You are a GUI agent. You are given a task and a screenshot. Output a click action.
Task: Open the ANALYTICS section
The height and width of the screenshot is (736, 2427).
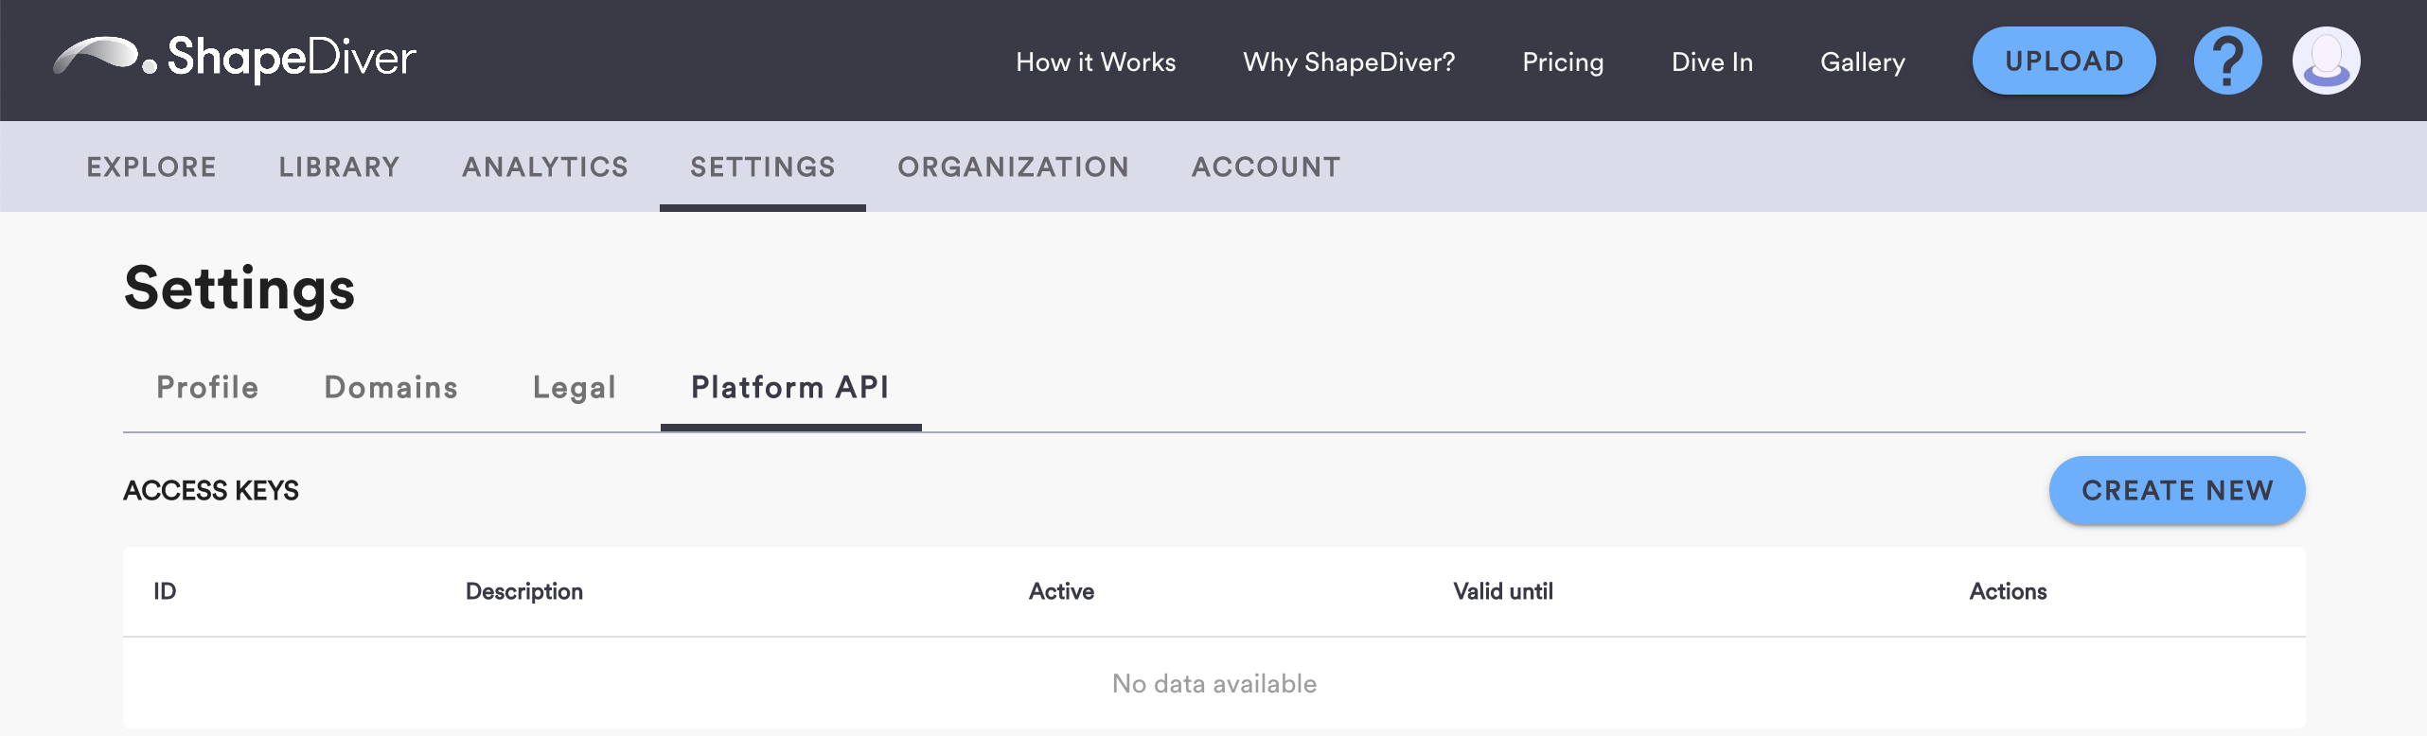545,166
